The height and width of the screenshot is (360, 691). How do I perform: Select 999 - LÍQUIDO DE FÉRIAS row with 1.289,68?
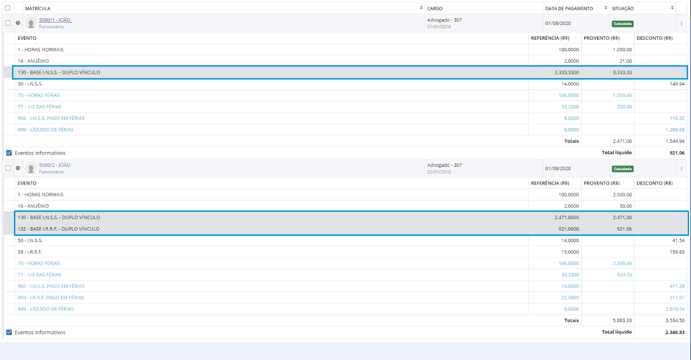tap(345, 129)
